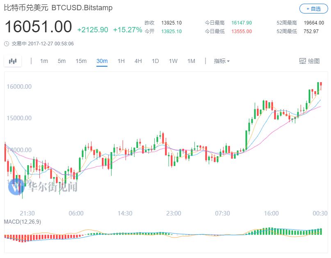Add to watchlist with + 自选
The height and width of the screenshot is (258, 331).
point(313,9)
